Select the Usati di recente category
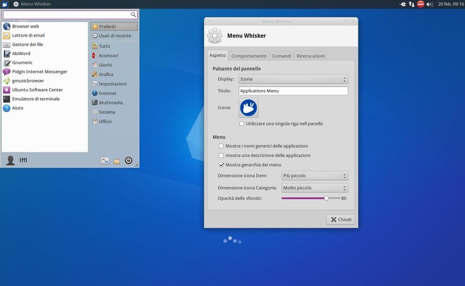 tap(114, 36)
